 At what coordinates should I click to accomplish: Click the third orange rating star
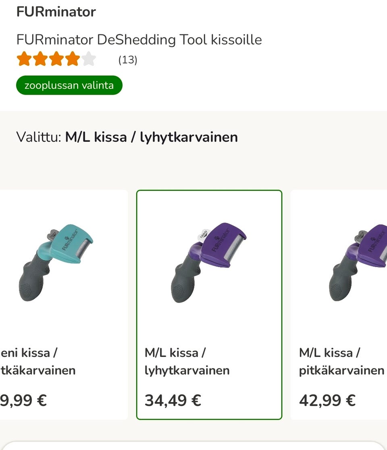[x=56, y=58]
